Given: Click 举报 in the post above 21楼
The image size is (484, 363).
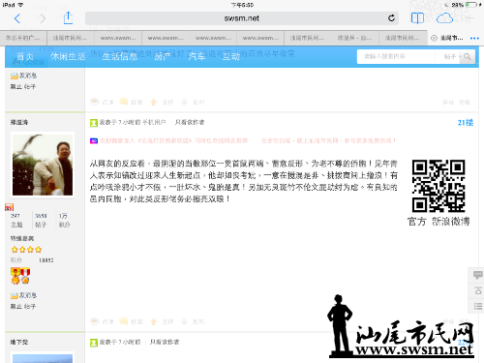Looking at the screenshot, I should click(x=465, y=103).
